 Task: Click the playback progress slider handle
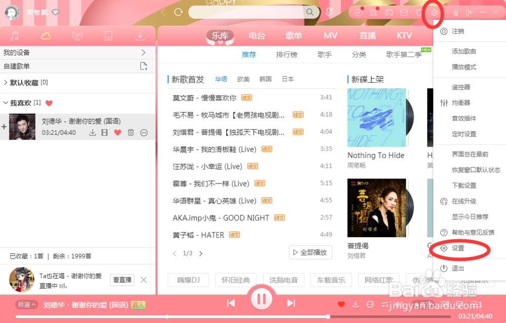pos(328,316)
